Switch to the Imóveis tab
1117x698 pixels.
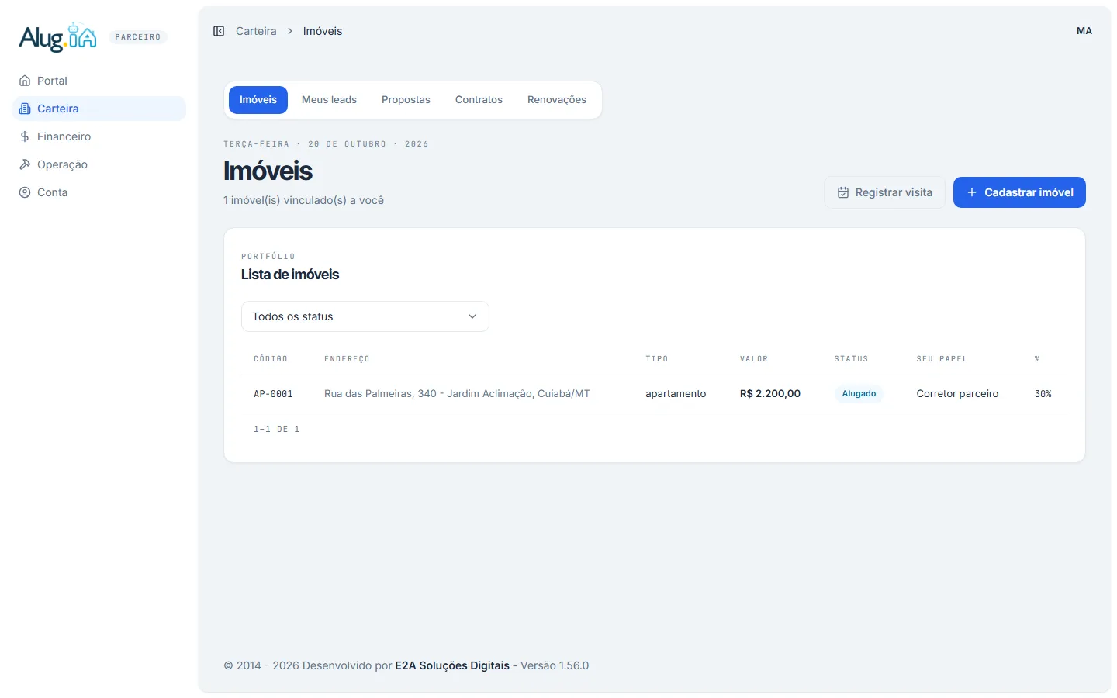pos(258,100)
